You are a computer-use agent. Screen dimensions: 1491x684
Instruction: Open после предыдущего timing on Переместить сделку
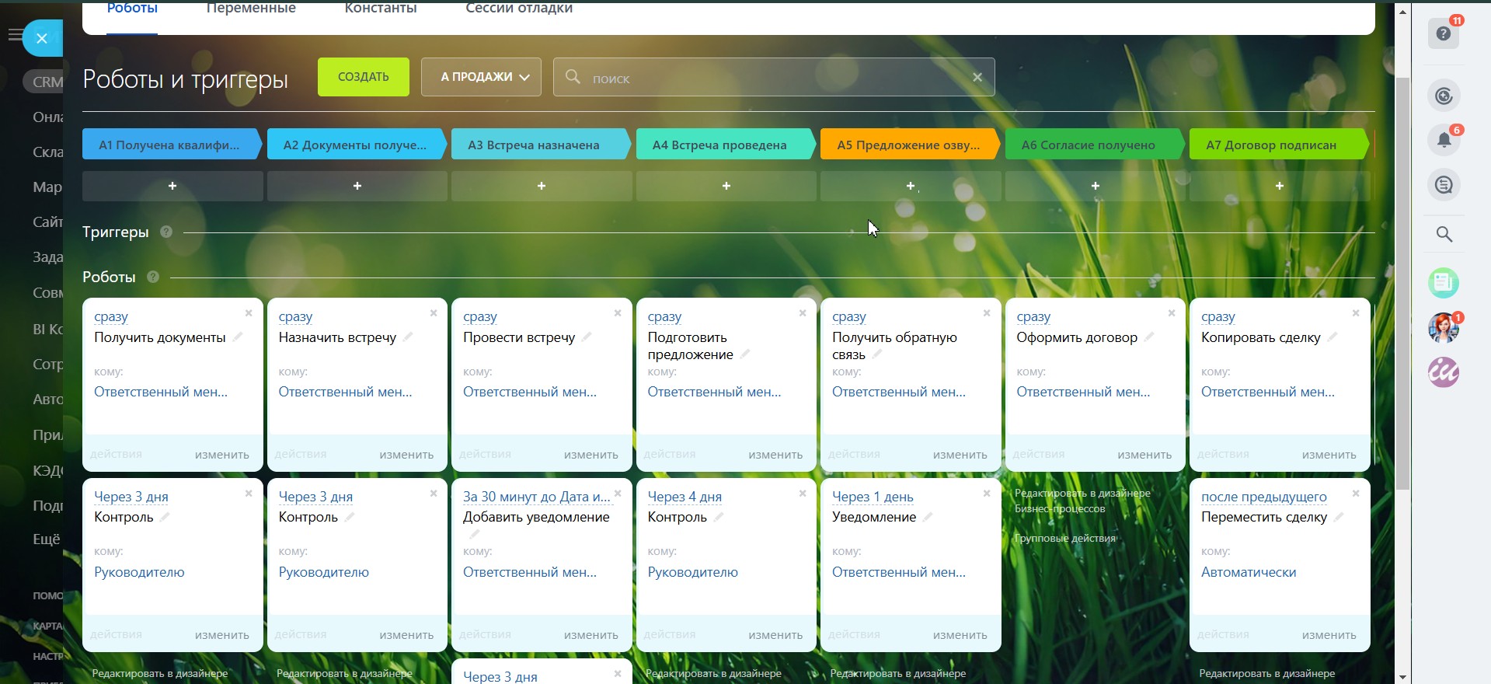click(1263, 497)
